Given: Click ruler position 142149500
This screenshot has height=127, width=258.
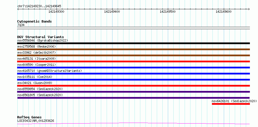Looking at the screenshot, I should 168,12.
